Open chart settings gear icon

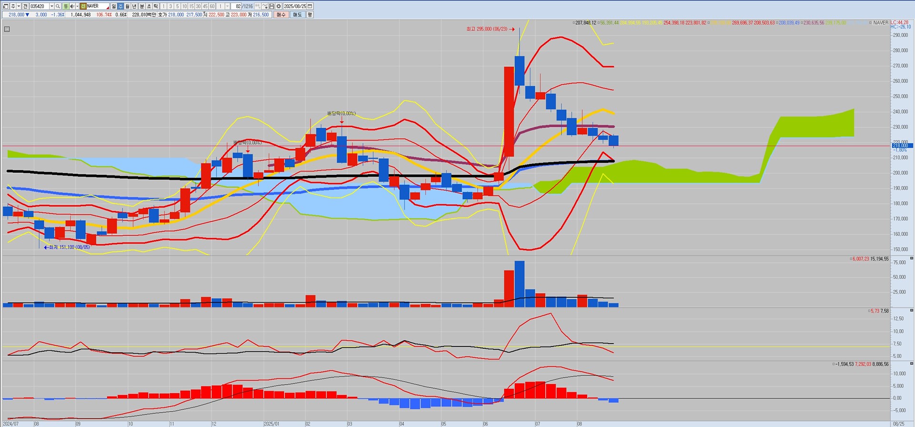pos(278,6)
